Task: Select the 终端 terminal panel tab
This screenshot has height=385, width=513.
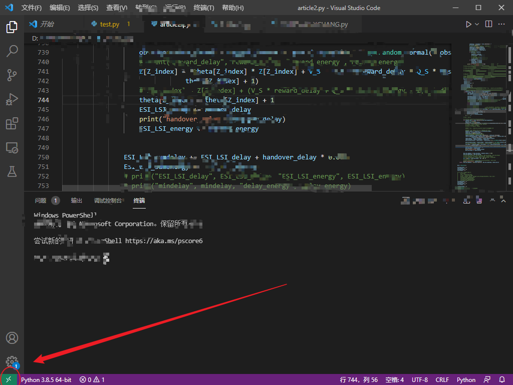Action: [x=139, y=201]
